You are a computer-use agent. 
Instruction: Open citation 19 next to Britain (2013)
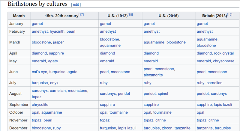[229, 15]
